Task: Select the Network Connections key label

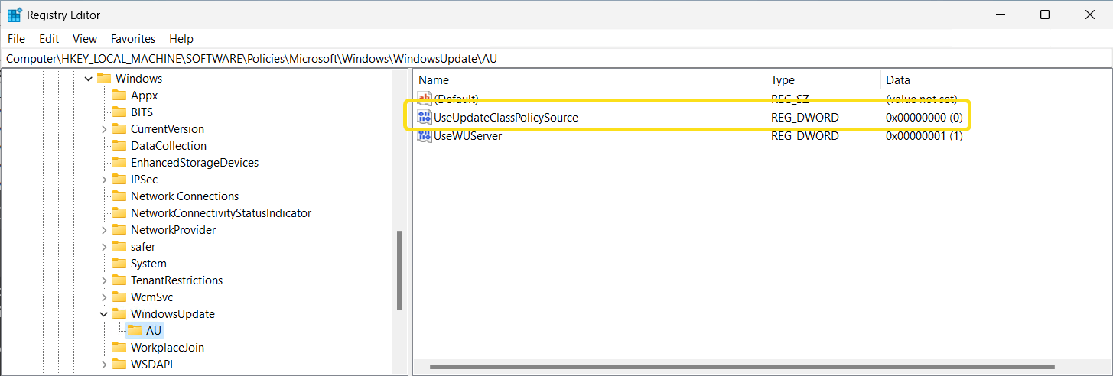Action: (x=184, y=196)
